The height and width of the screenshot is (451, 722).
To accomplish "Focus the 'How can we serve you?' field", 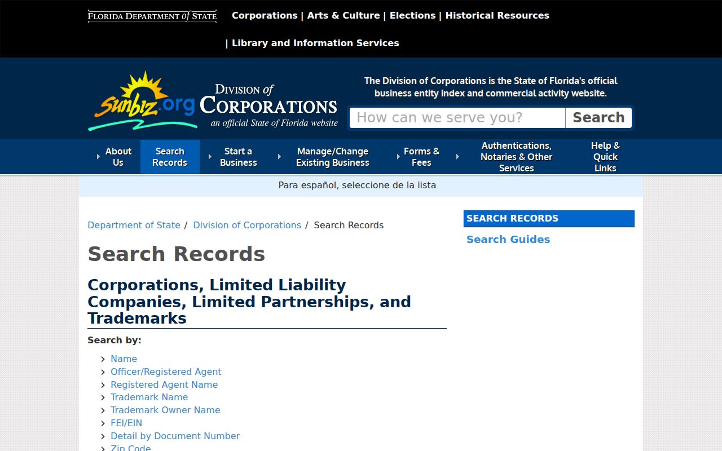I will [457, 118].
